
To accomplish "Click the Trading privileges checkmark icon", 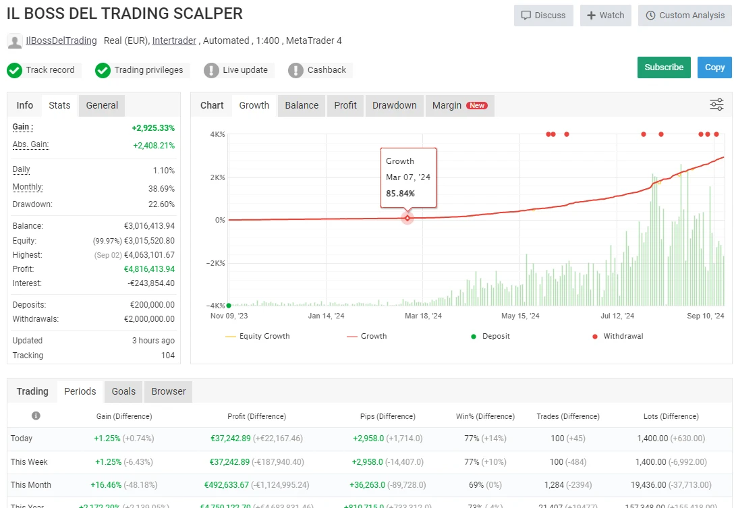I will point(103,70).
